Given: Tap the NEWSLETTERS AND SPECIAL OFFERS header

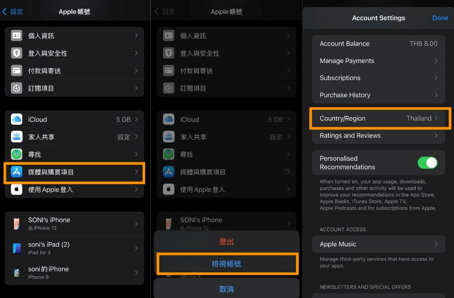Looking at the screenshot, I should pyautogui.click(x=365, y=287).
